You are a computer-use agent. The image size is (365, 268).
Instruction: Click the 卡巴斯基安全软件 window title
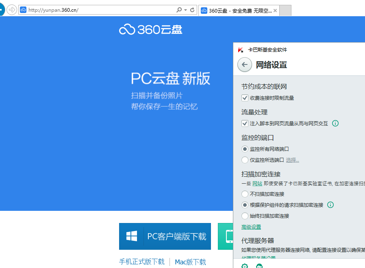pos(267,50)
